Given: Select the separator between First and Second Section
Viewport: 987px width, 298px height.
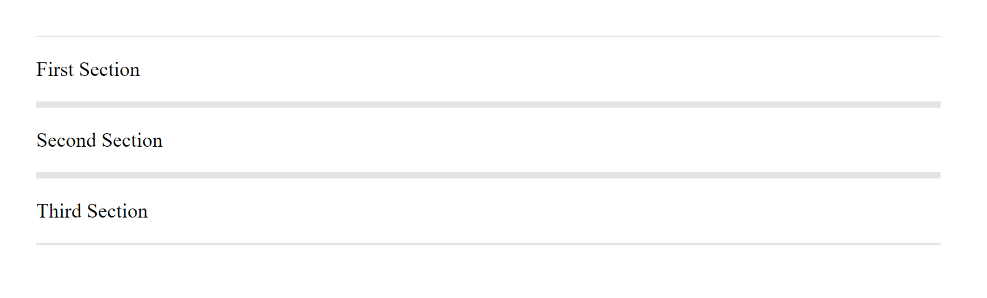Looking at the screenshot, I should tap(488, 104).
